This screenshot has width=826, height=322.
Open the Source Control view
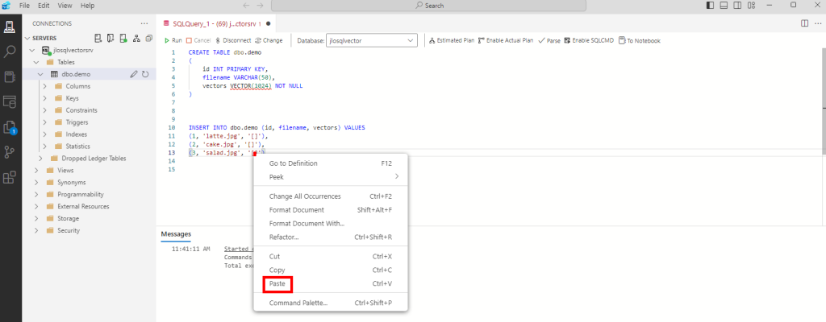[10, 153]
